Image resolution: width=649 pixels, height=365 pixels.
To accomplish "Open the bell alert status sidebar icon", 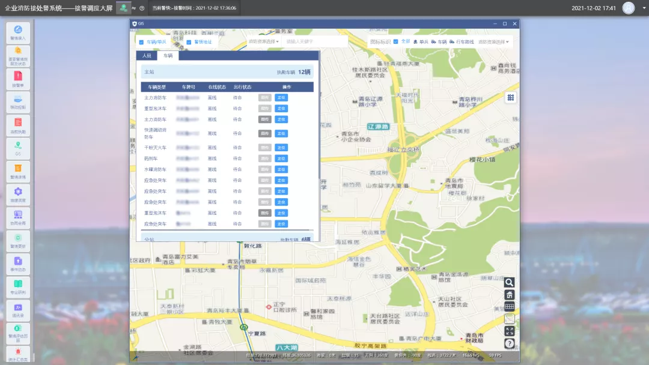I will [x=18, y=56].
